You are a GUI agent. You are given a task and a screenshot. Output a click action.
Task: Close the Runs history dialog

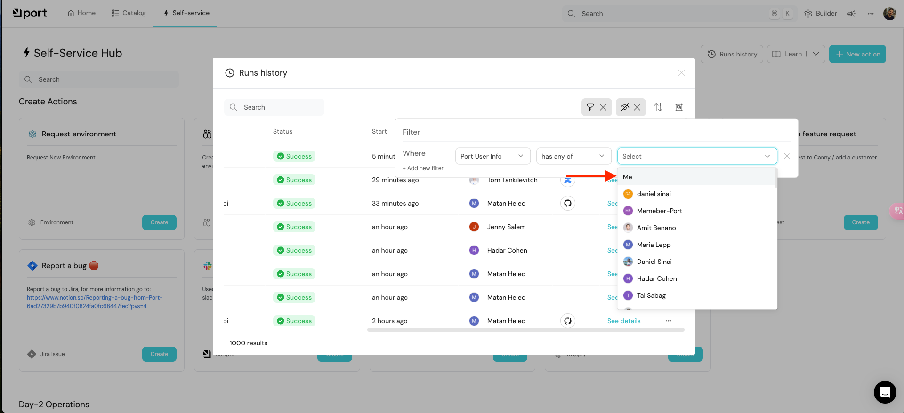click(x=681, y=73)
